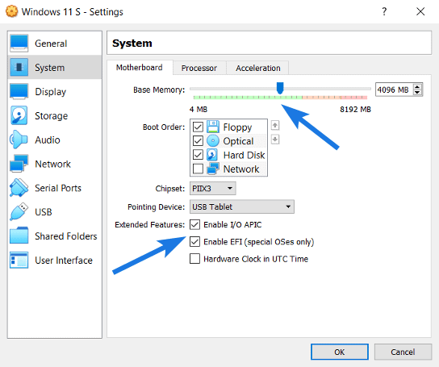Image resolution: width=439 pixels, height=367 pixels.
Task: Select the Optical disc icon in boot order
Action: pos(213,141)
